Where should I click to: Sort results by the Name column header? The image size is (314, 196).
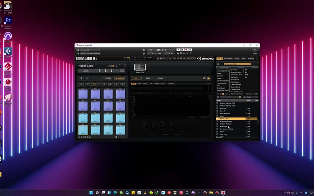[231, 100]
